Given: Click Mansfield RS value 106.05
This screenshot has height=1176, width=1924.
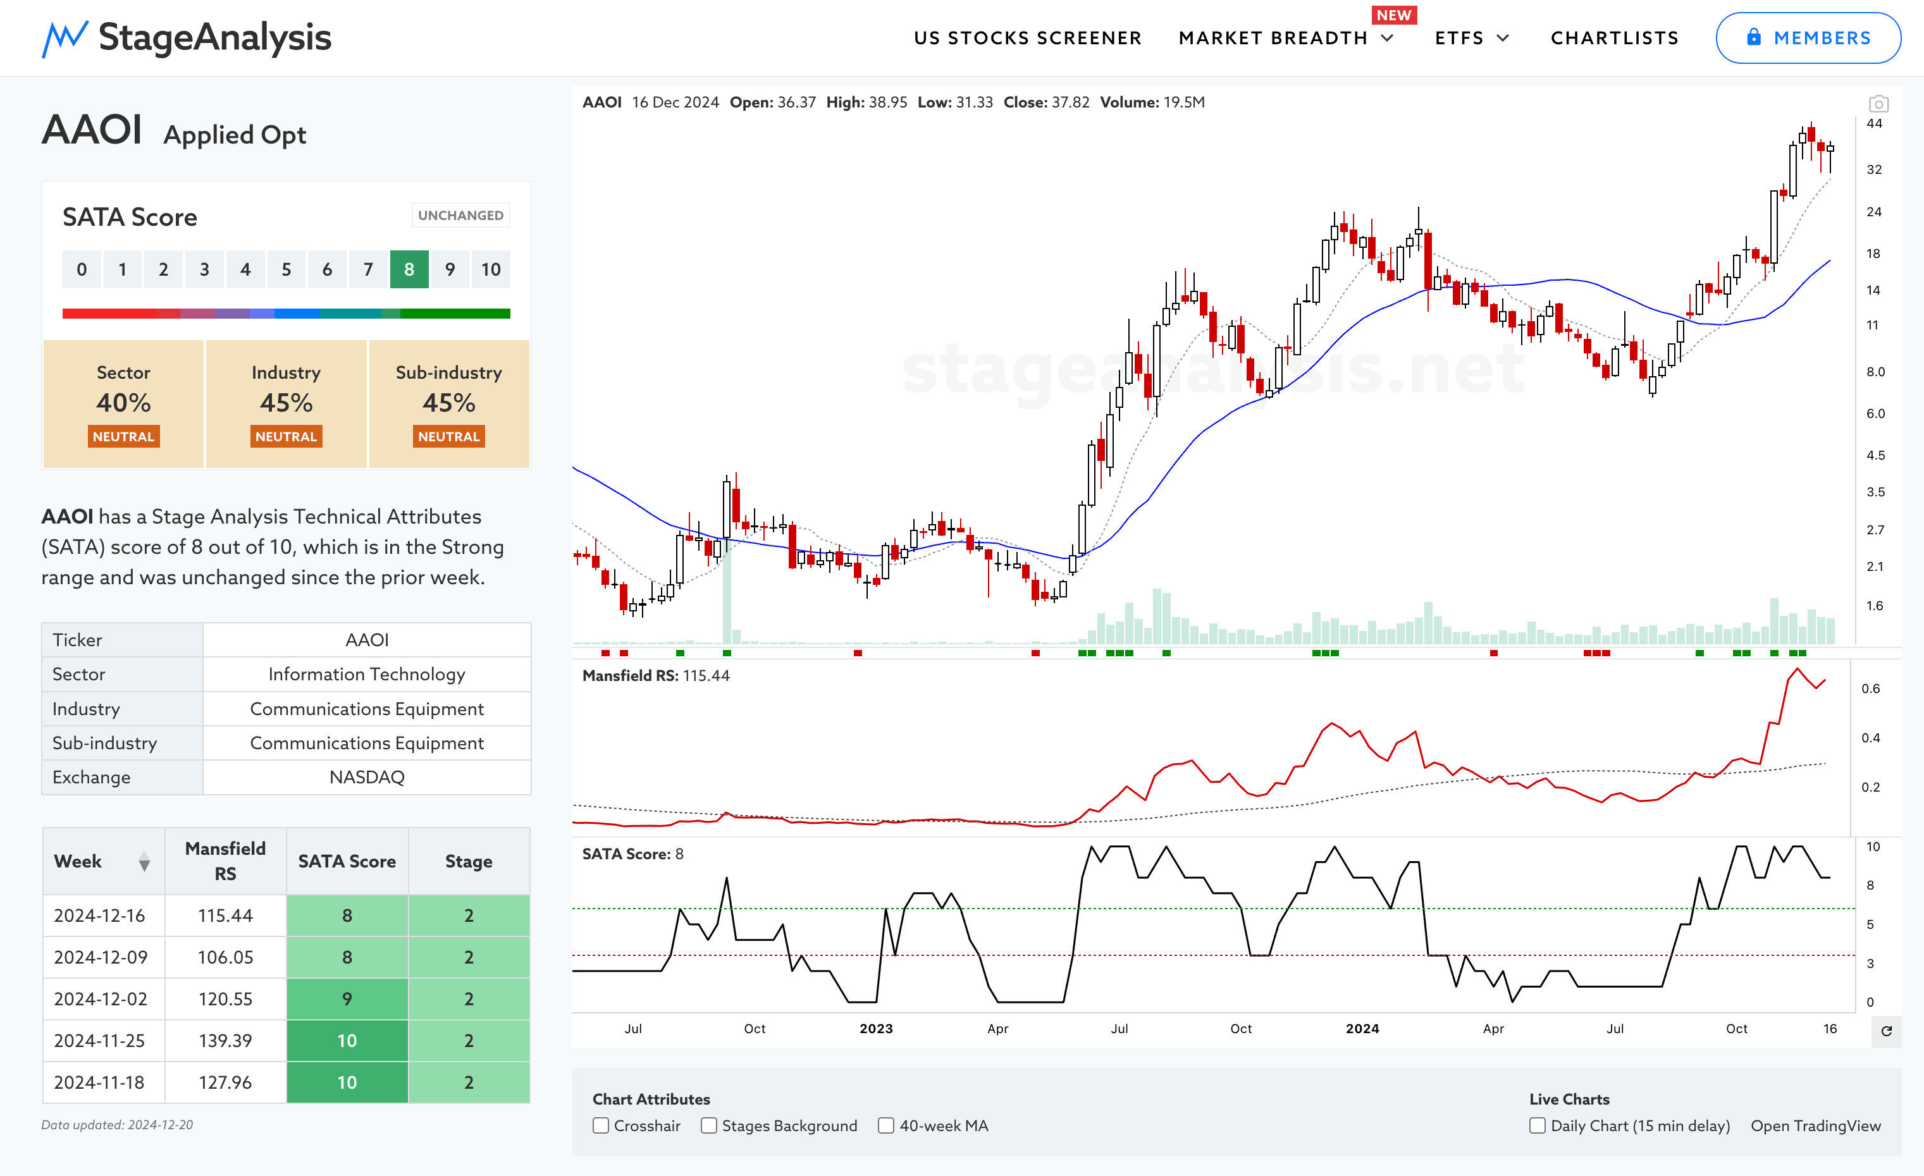Looking at the screenshot, I should (x=225, y=957).
